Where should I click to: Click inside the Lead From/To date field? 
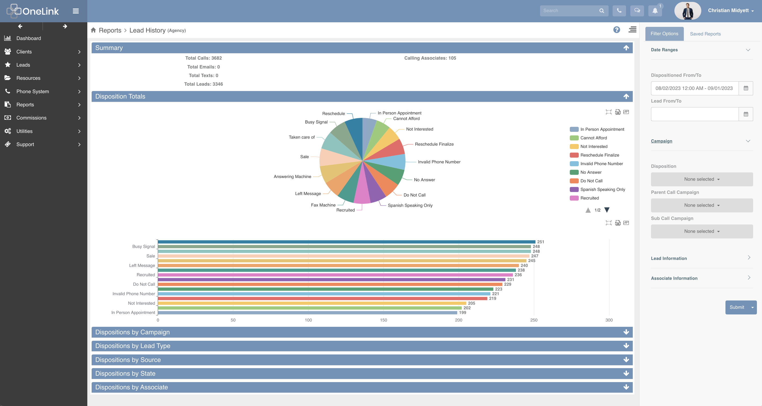(695, 114)
